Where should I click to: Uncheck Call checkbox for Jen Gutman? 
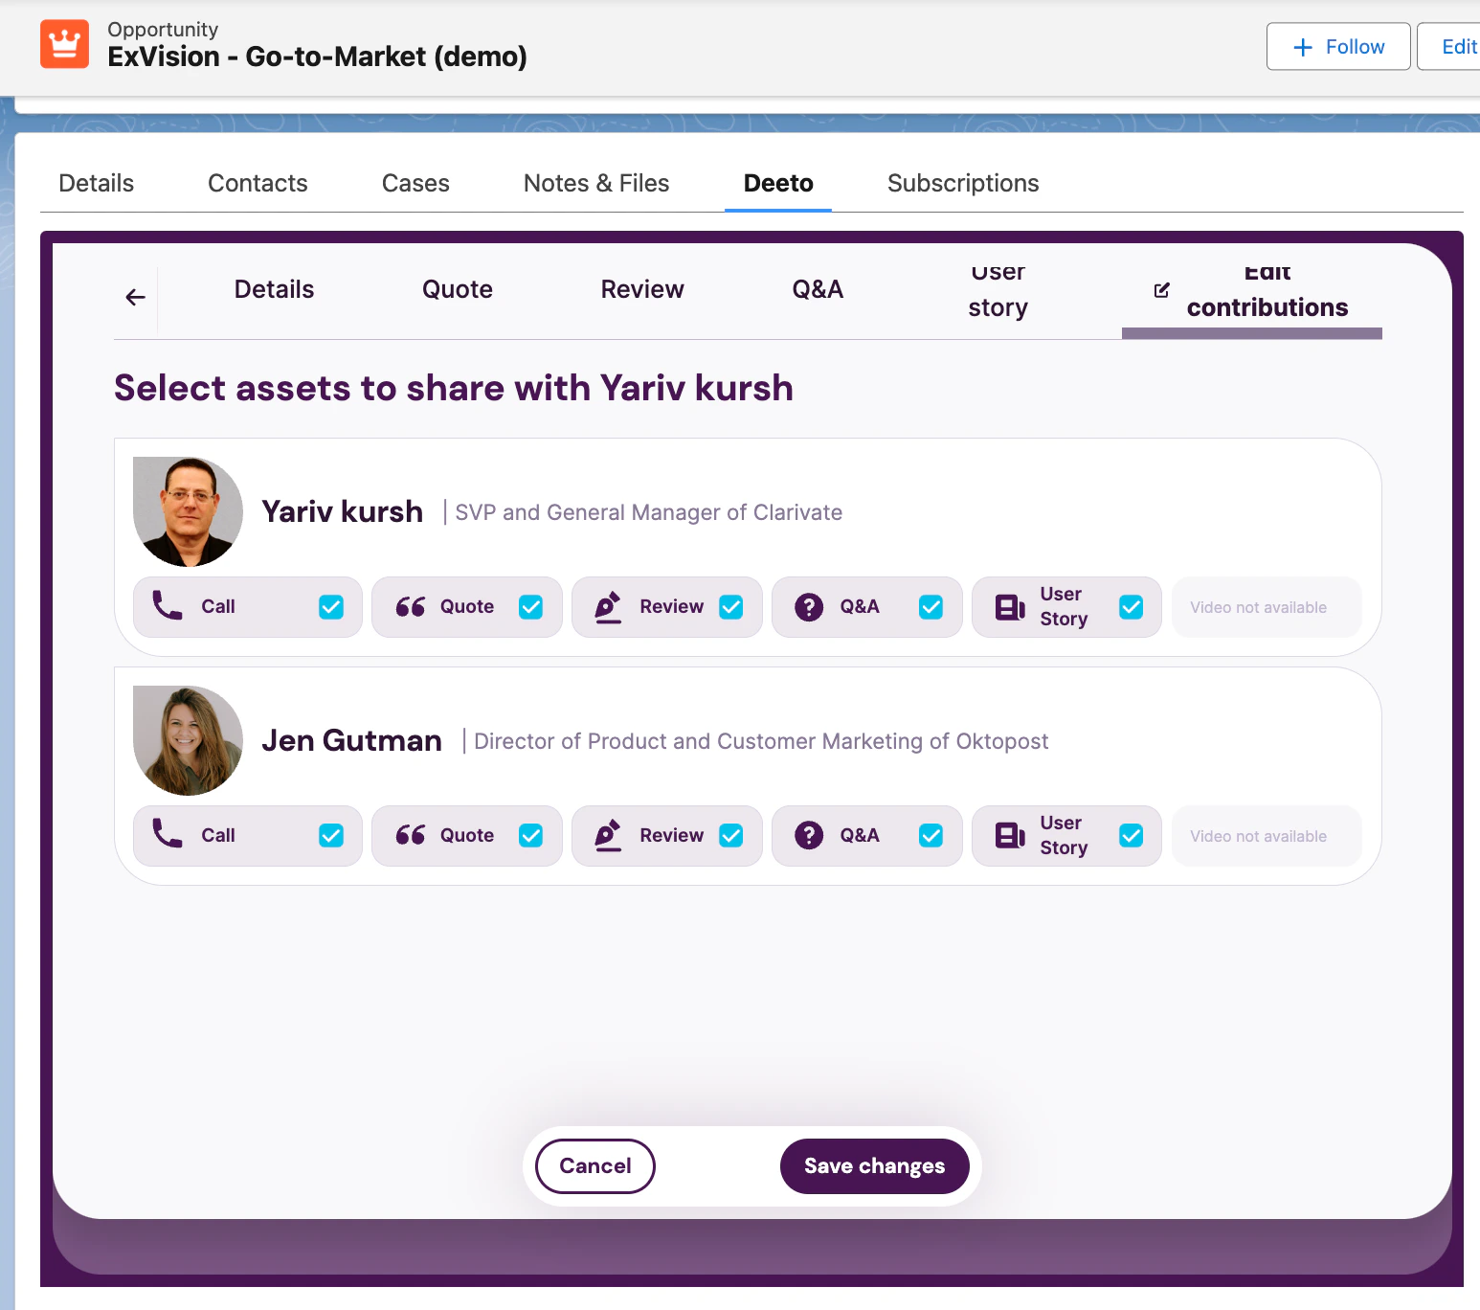(331, 836)
